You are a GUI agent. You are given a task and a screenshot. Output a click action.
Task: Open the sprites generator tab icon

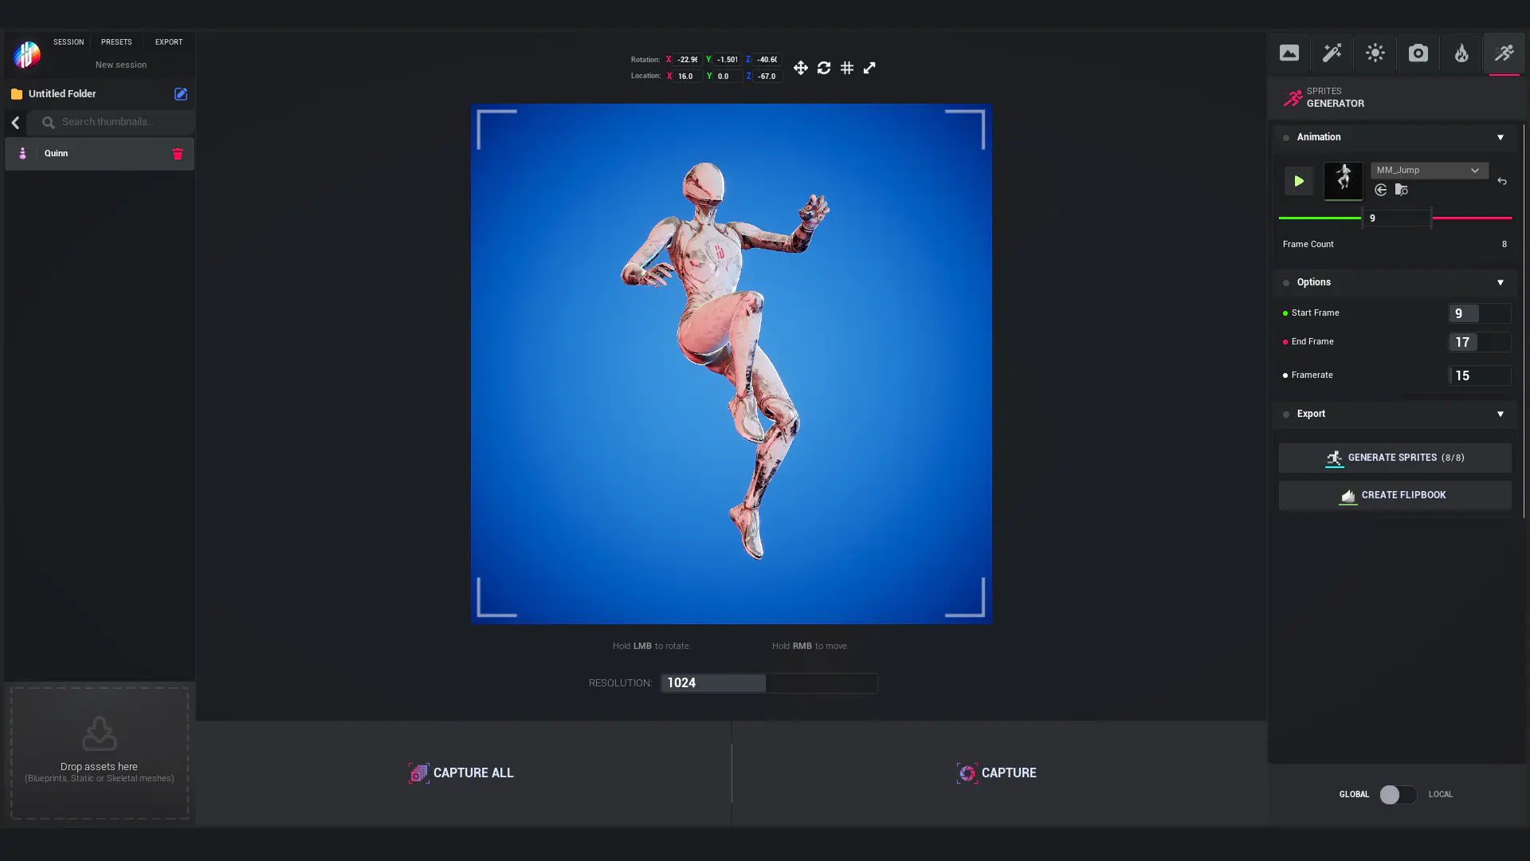coord(1504,53)
